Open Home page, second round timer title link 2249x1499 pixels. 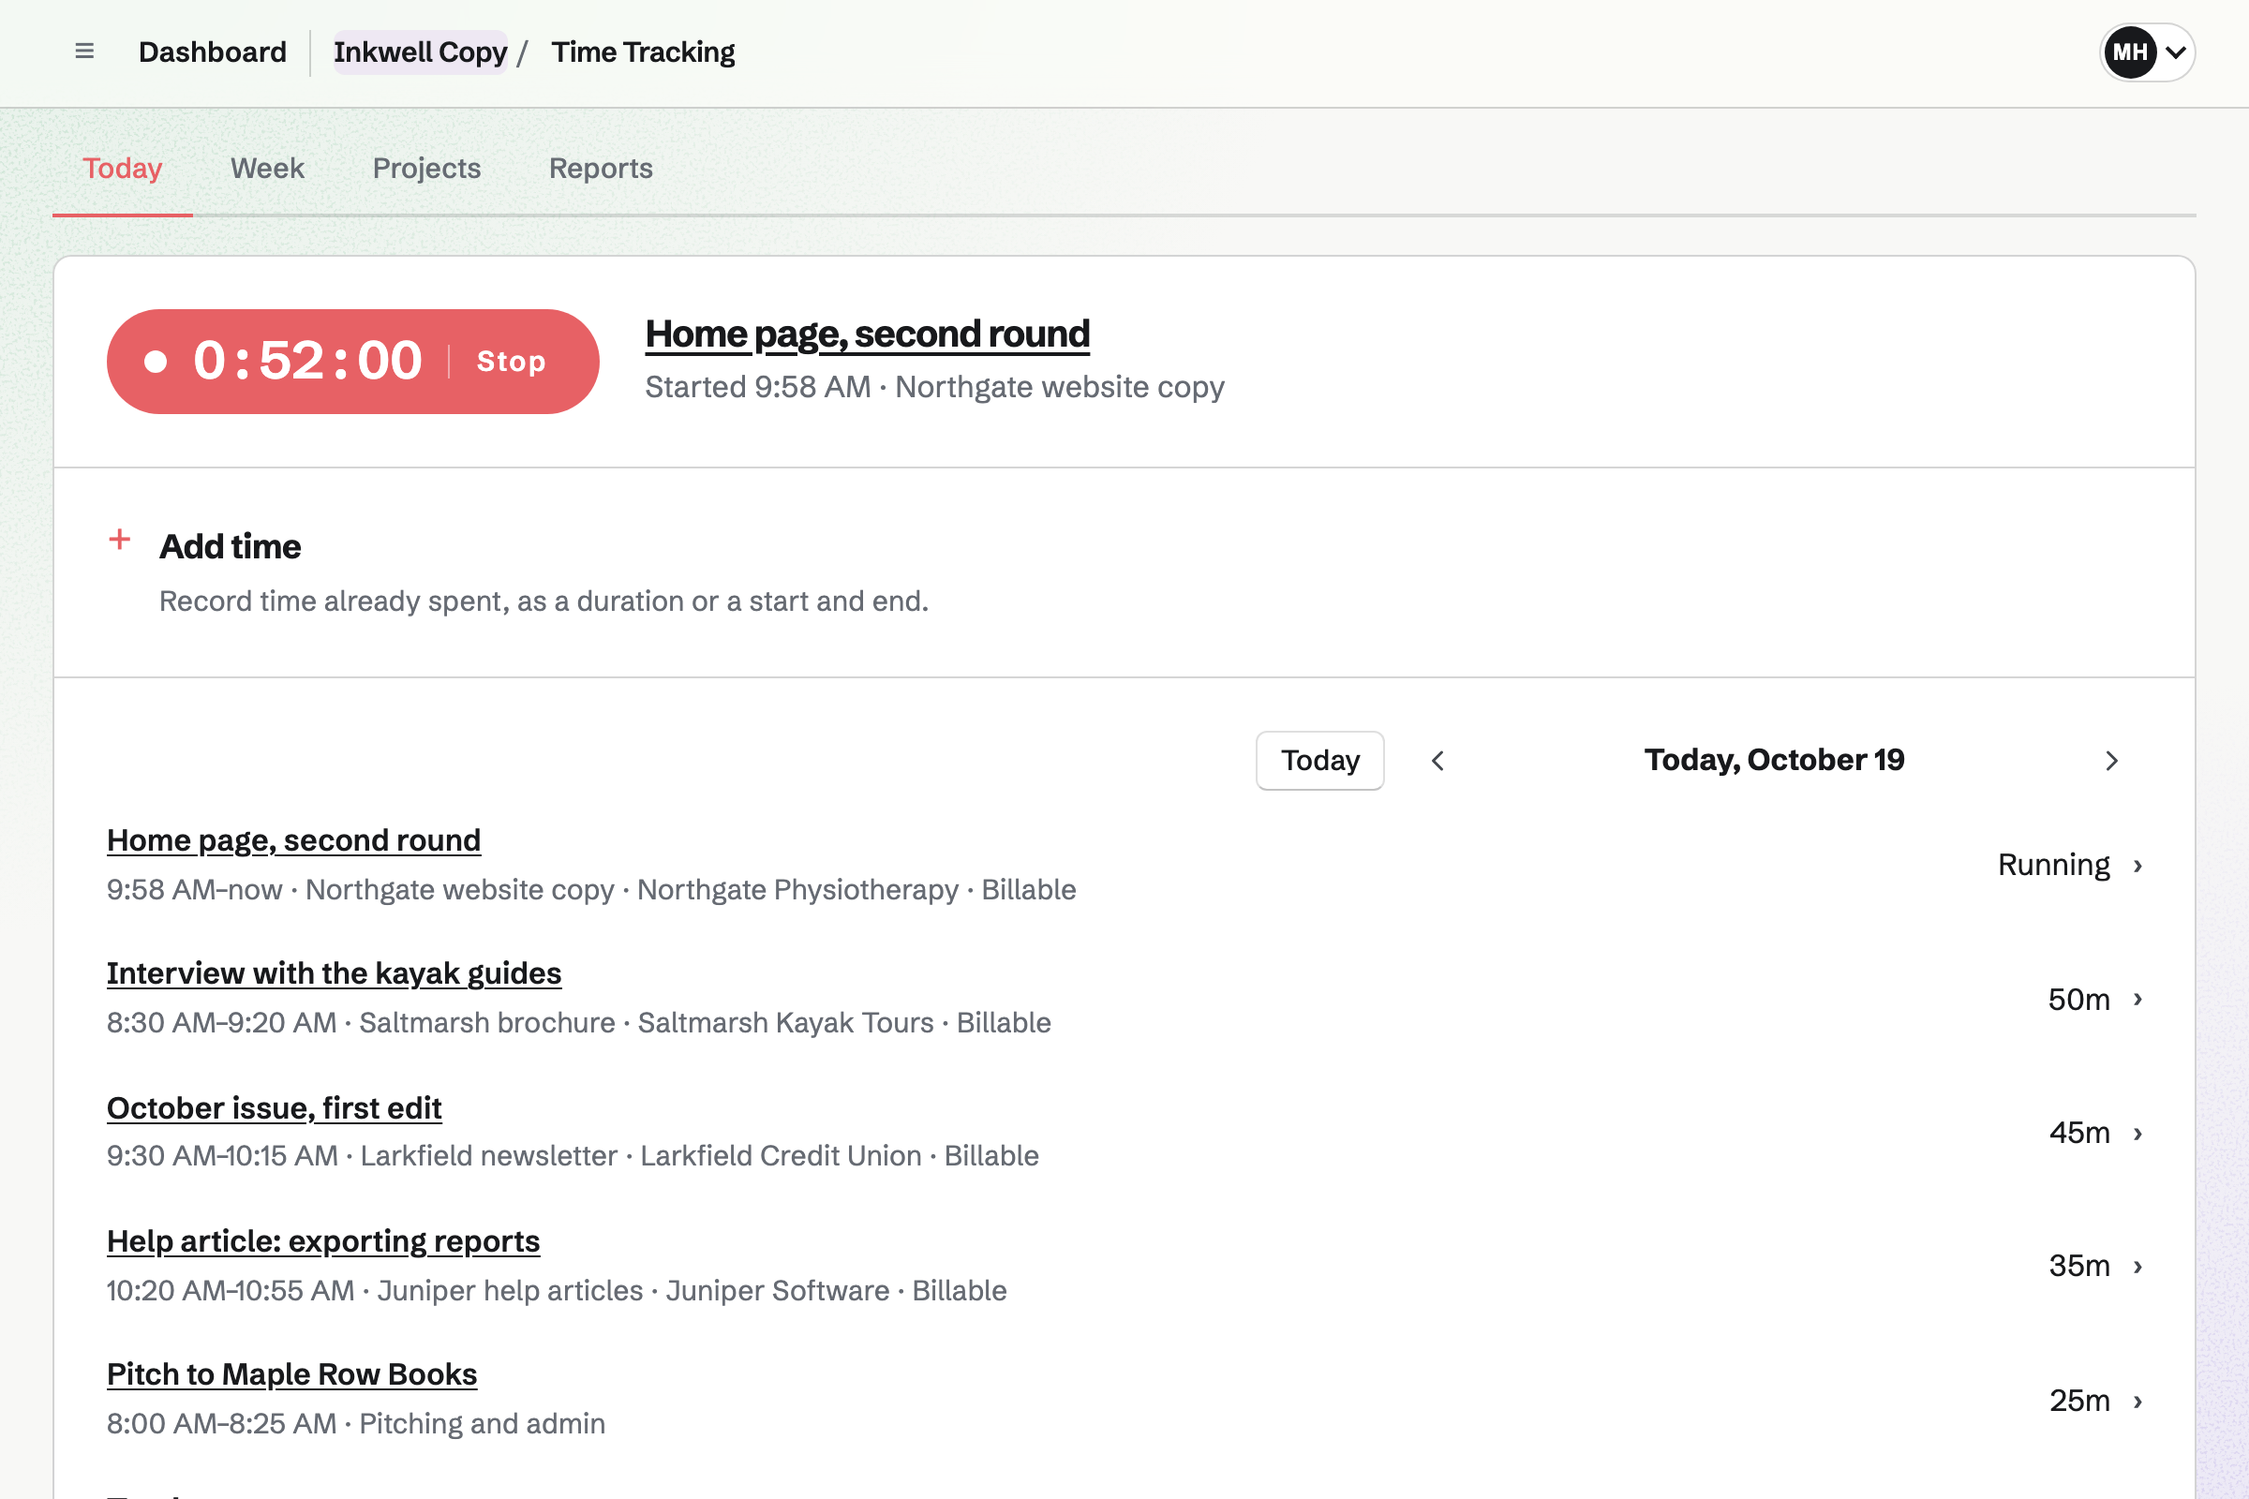868,334
